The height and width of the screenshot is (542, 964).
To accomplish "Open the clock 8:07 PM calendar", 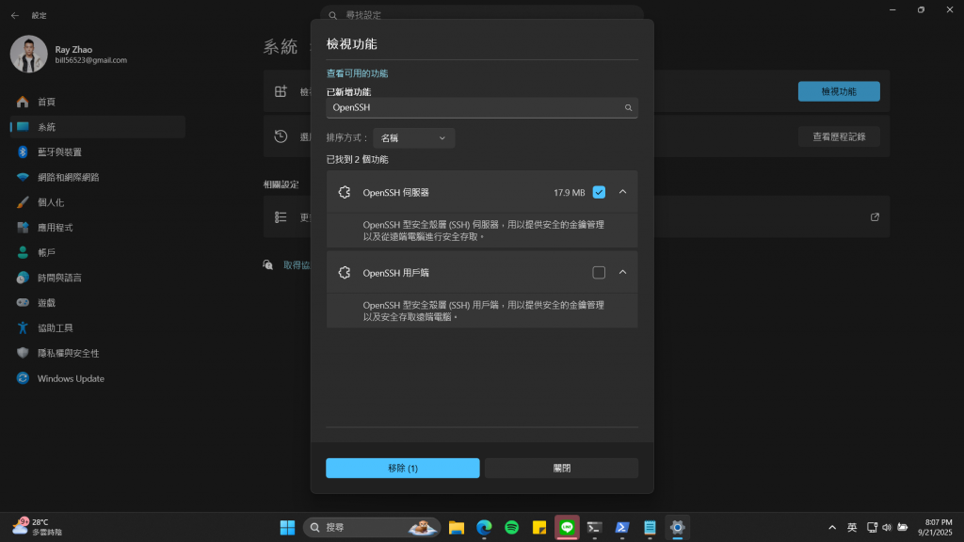I will (935, 527).
